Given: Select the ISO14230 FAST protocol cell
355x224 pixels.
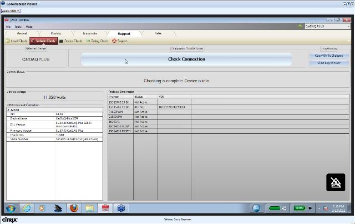Looking at the screenshot, I should [x=121, y=131].
